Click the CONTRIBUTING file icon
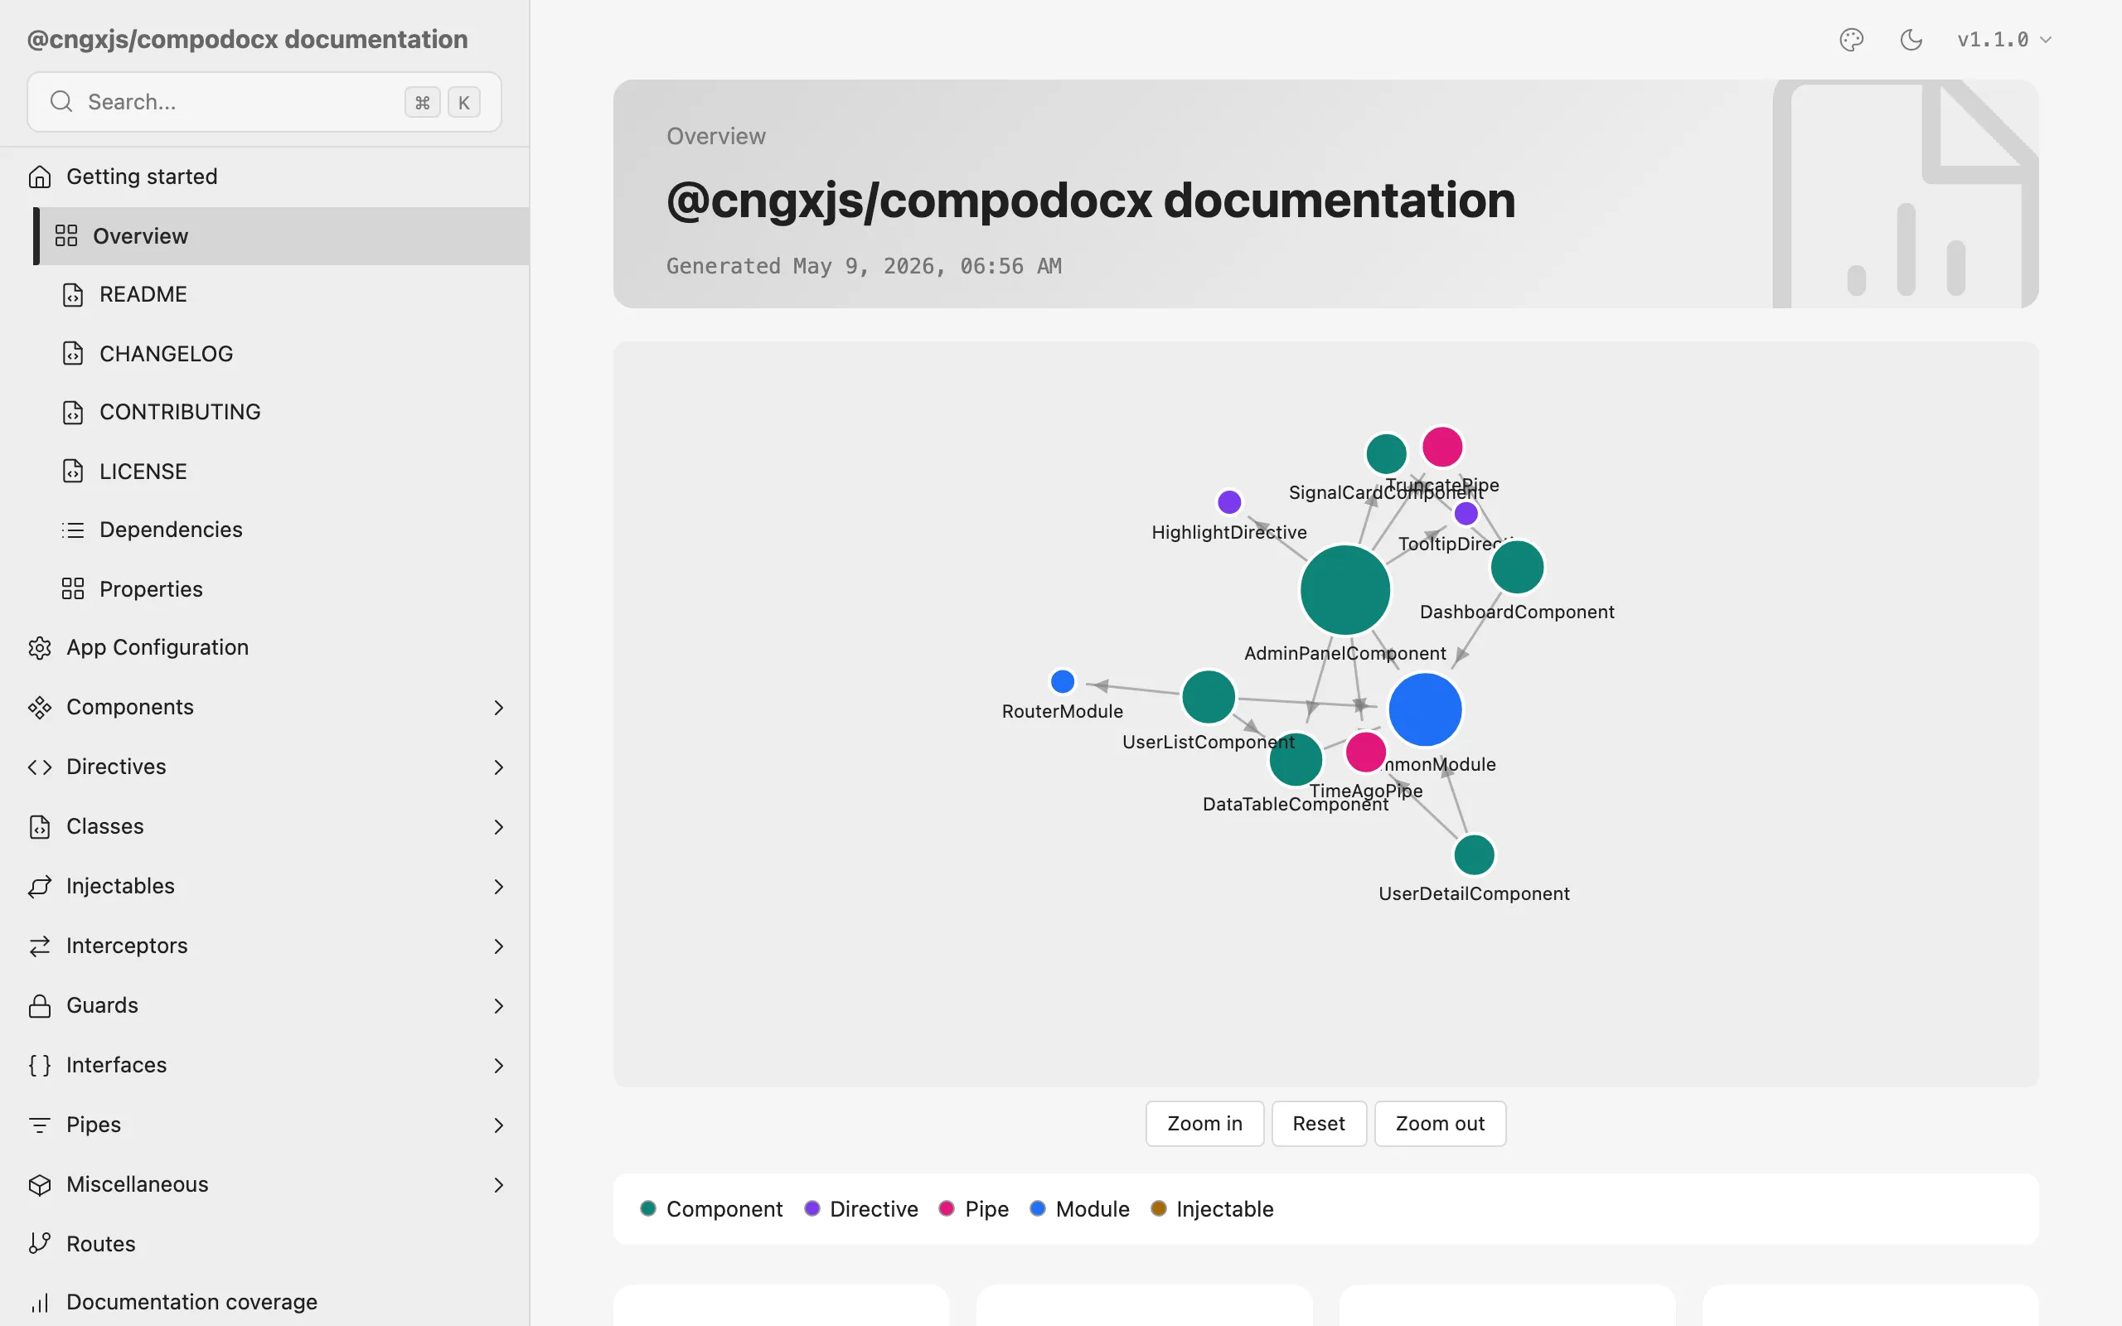The width and height of the screenshot is (2122, 1326). pyautogui.click(x=73, y=412)
